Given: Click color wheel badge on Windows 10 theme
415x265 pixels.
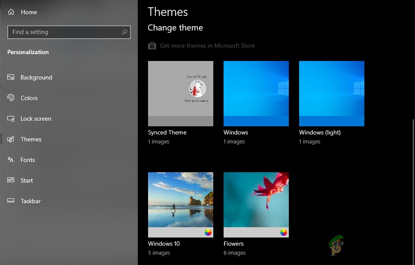Looking at the screenshot, I should tap(208, 232).
